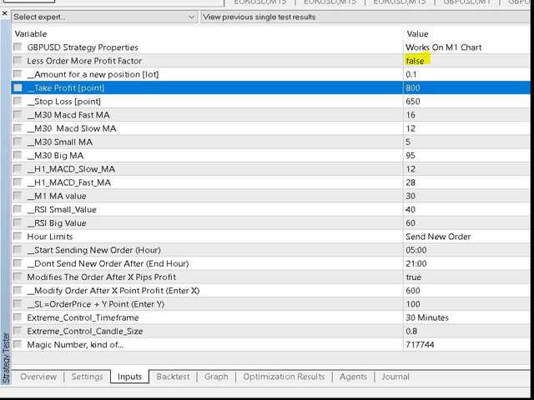Switch to the Settings tab
The image size is (534, 400).
click(87, 377)
